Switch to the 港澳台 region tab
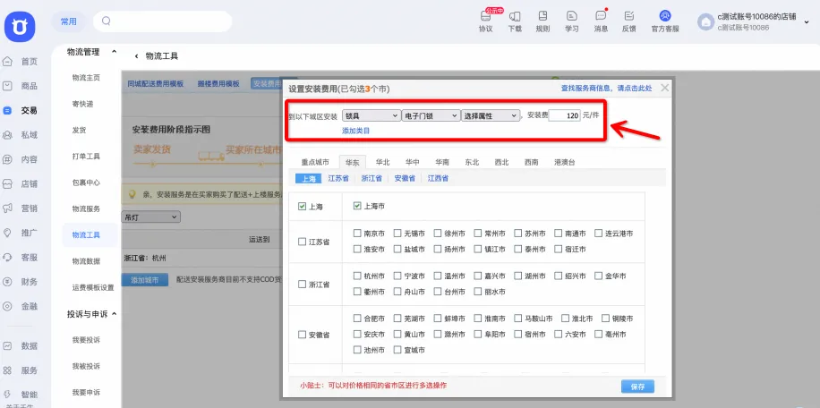Viewport: 820px width, 408px height. point(565,163)
